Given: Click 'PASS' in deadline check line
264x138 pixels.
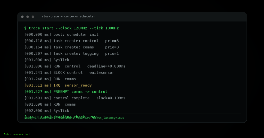Looking at the screenshot, I should 94,117.
